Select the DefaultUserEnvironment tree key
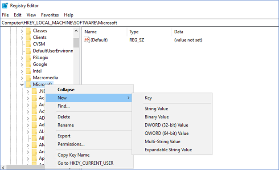Image resolution: width=279 pixels, height=170 pixels. [53, 51]
